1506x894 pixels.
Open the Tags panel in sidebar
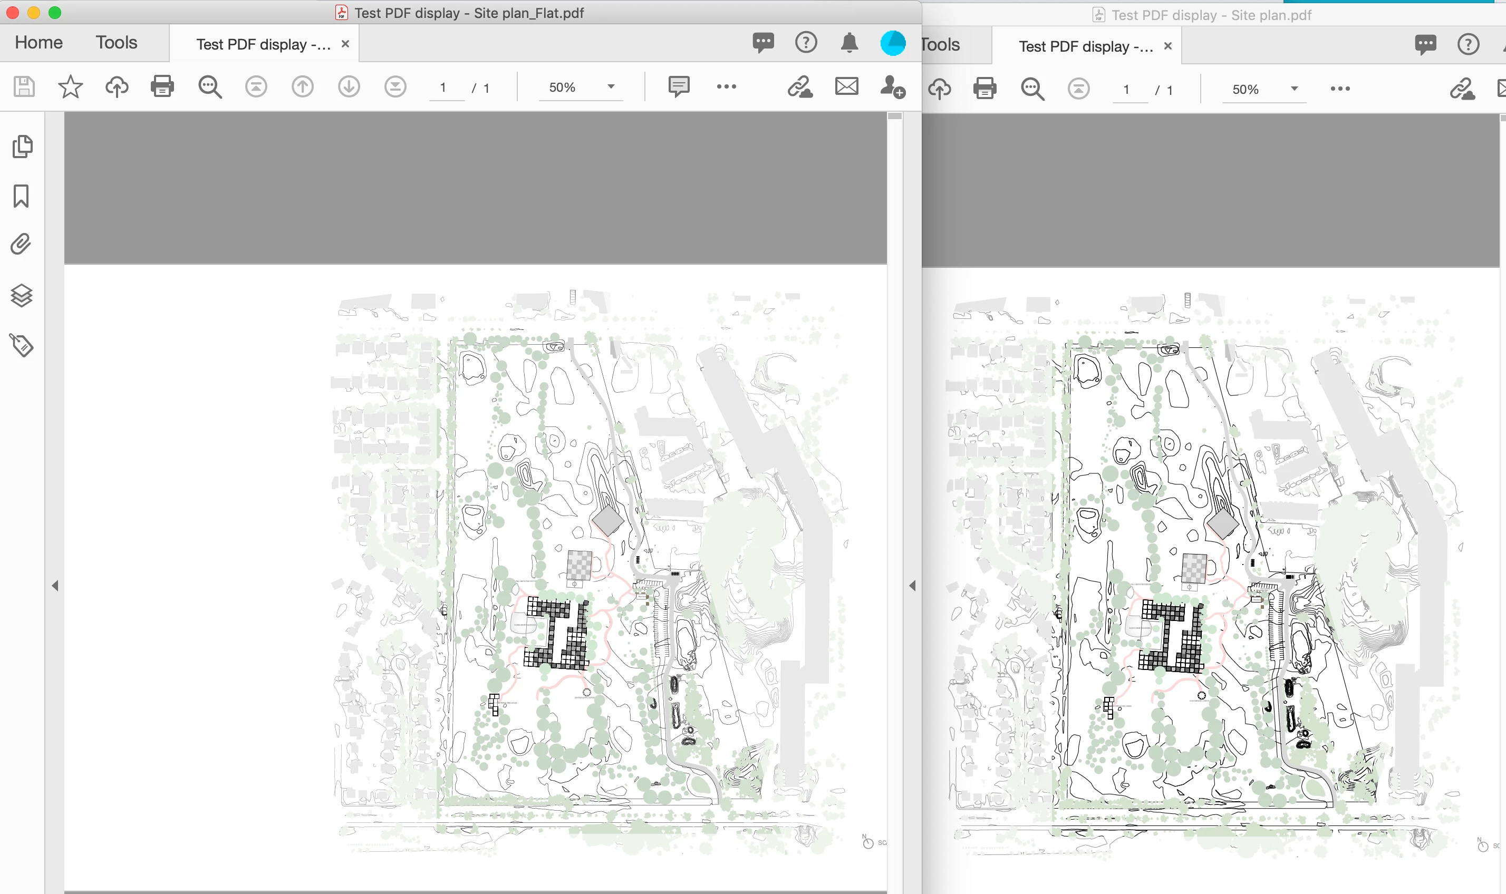pyautogui.click(x=22, y=345)
